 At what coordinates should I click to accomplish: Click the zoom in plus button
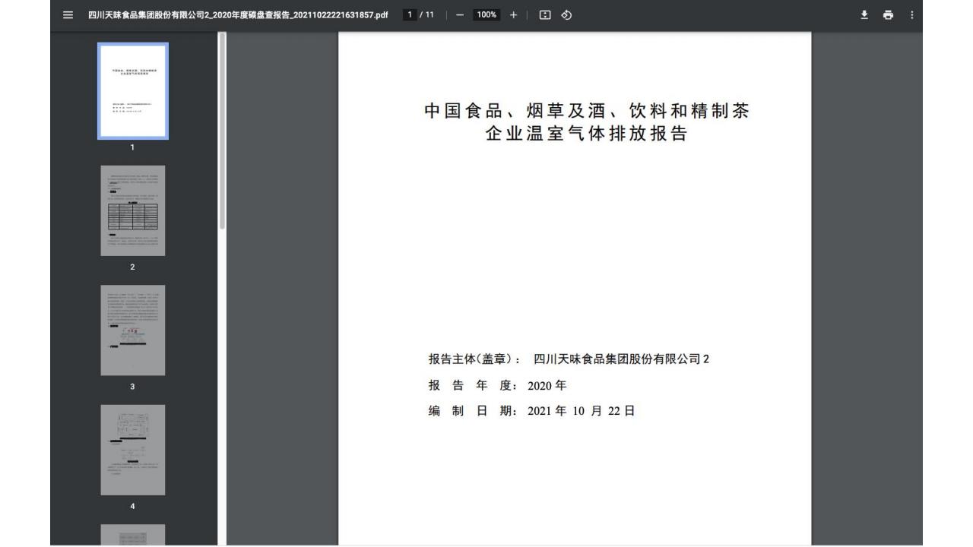(513, 14)
